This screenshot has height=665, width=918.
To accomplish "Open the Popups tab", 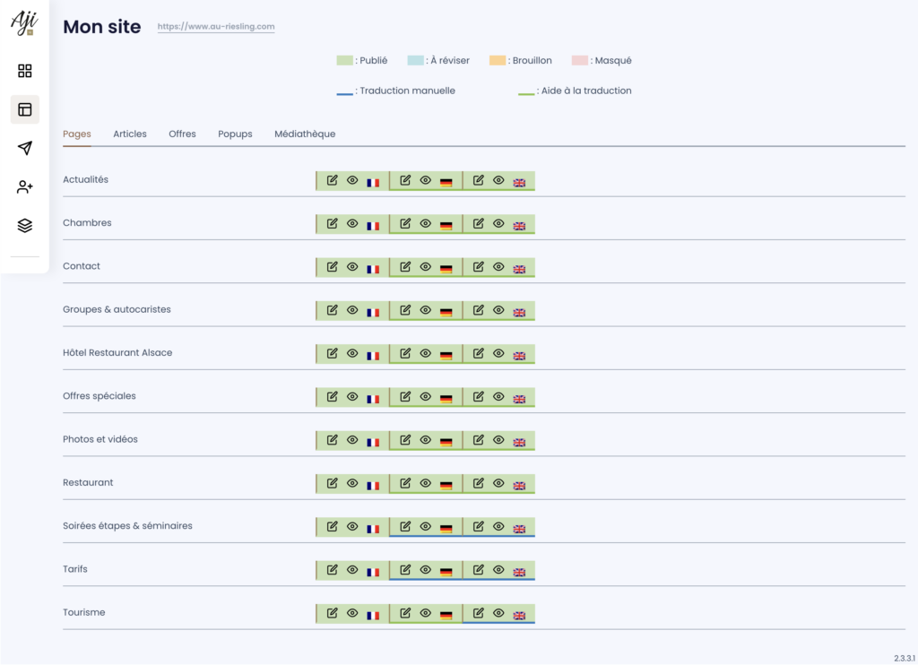I will 235,134.
